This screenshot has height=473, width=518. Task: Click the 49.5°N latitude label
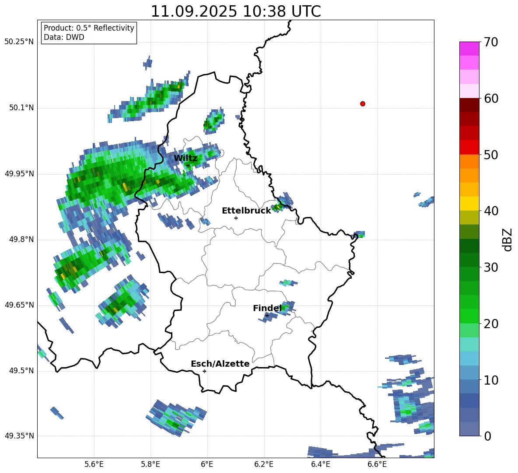tap(21, 371)
